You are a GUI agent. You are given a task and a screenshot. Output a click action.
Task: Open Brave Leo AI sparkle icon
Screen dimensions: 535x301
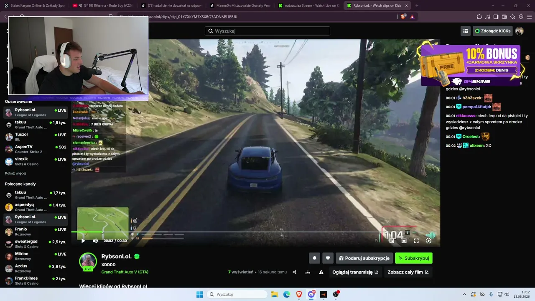[x=512, y=17]
